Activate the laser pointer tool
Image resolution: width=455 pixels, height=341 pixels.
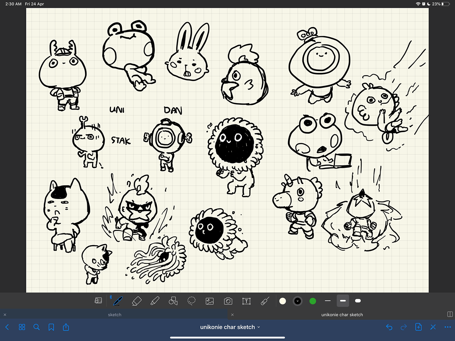click(265, 301)
